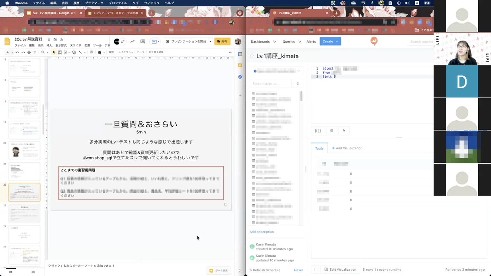Open the ブックマーク menu in the macOS menu bar
The height and width of the screenshot is (276, 491).
point(94,3)
